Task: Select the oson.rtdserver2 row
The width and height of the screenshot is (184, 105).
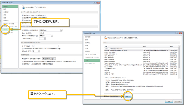Action: [141, 58]
